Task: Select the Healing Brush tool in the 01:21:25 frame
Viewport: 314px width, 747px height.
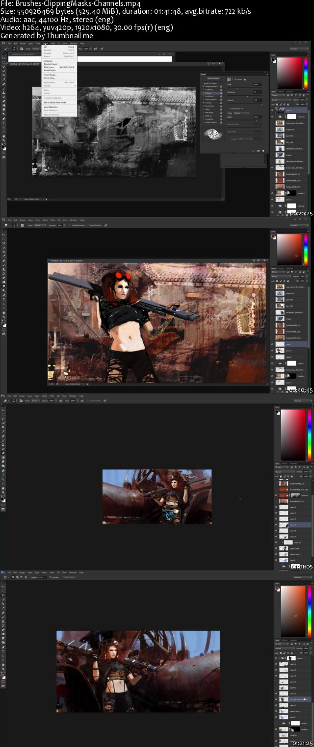Action: 3,614
